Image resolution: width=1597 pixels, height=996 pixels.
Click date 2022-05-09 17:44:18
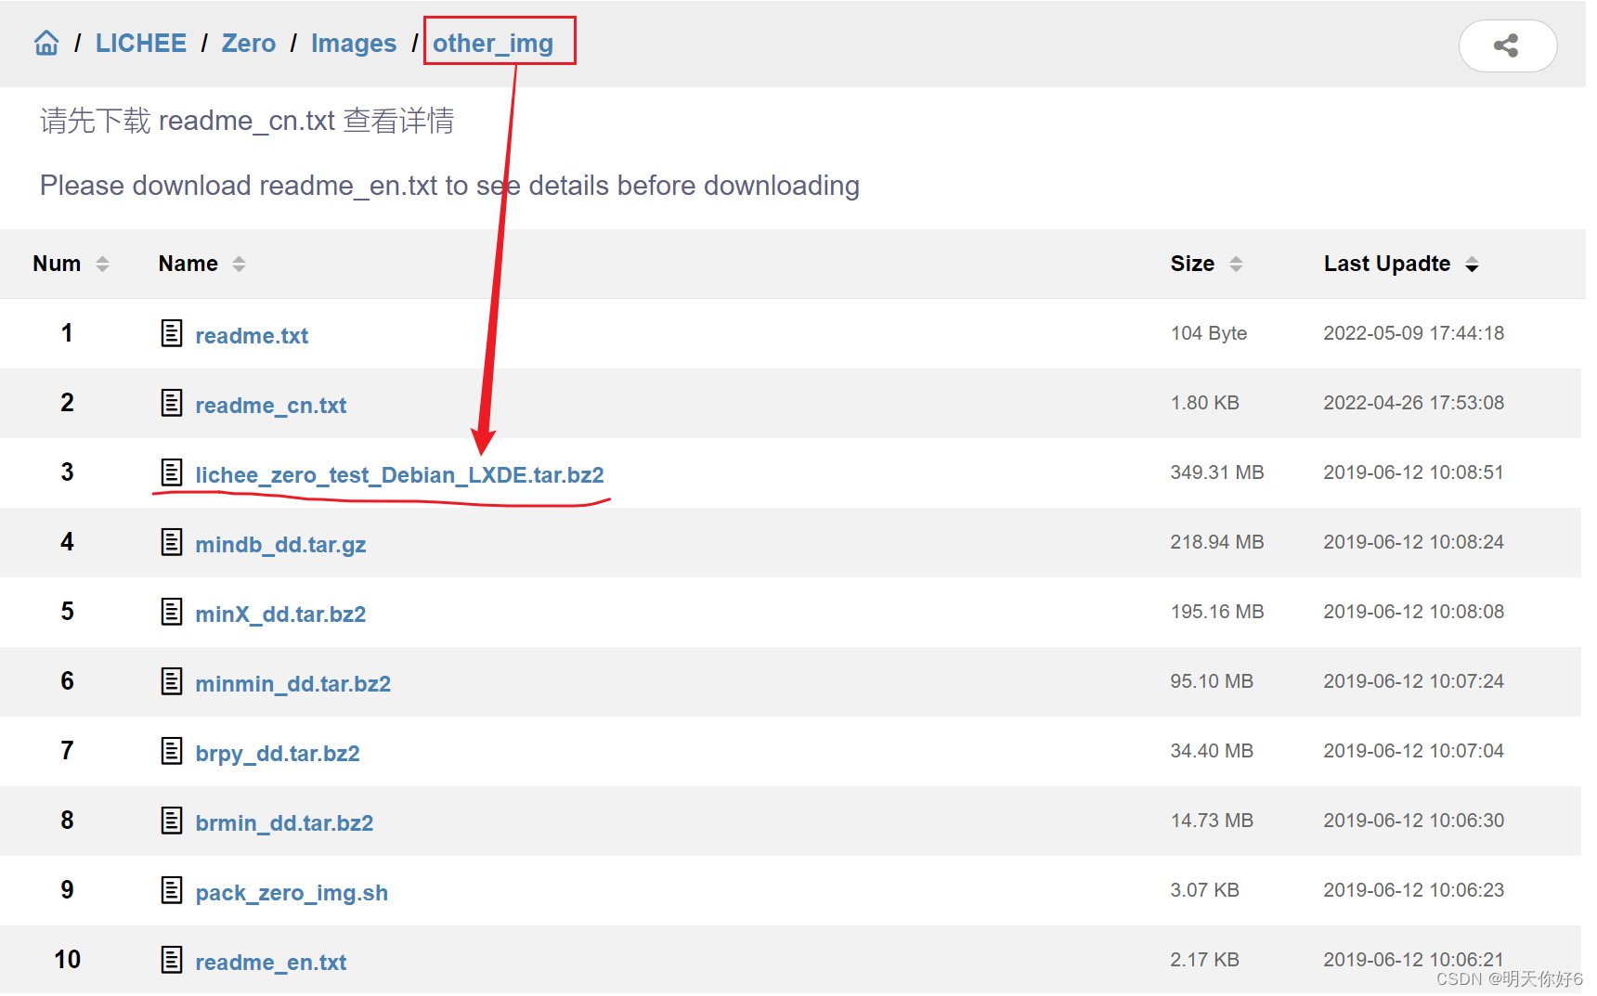(1413, 333)
